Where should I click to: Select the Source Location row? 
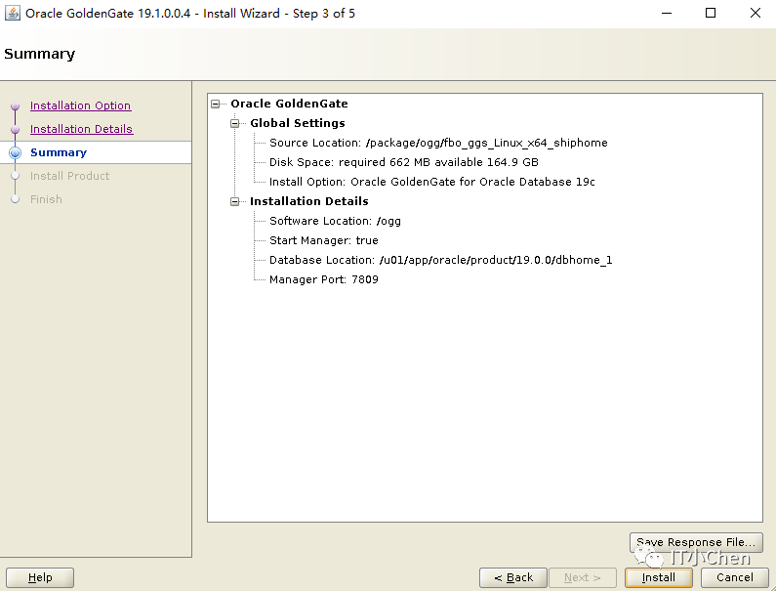[438, 143]
